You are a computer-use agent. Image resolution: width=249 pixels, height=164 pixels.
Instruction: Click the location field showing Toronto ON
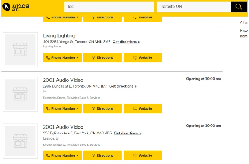pyautogui.click(x=194, y=7)
